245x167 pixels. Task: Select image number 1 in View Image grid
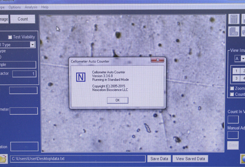(236, 71)
